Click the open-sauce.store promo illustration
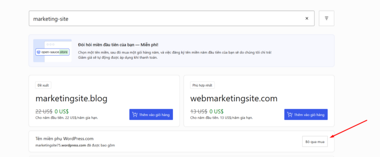Image resolution: width=380 pixels, height=157 pixels. 52,51
